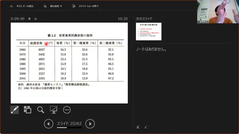This screenshot has width=239, height=134.
Task: Advance to the next slide
Action: 90,124
